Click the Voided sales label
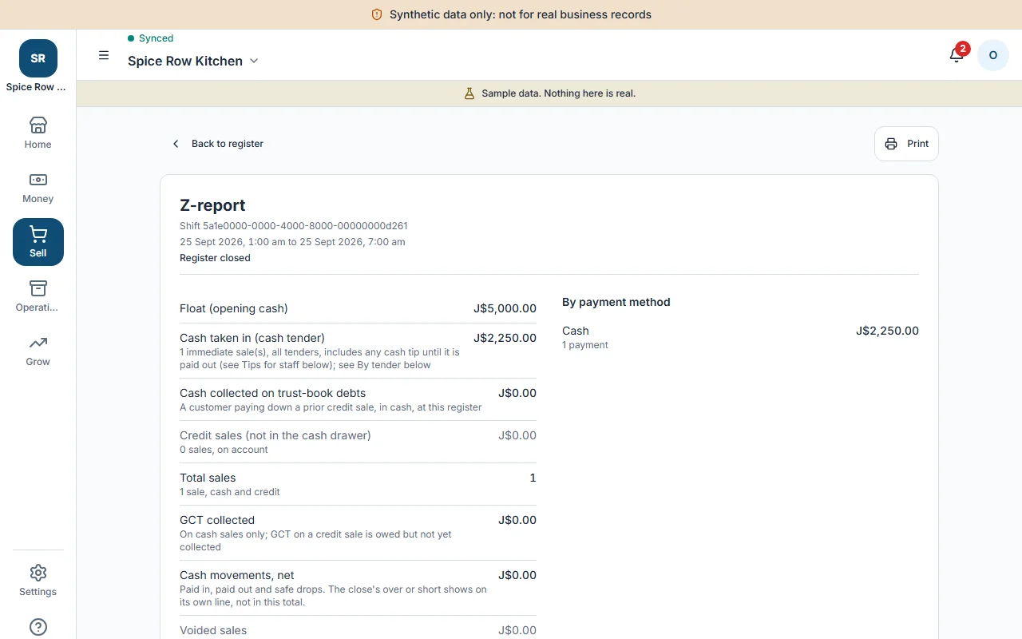1022x639 pixels. point(213,630)
